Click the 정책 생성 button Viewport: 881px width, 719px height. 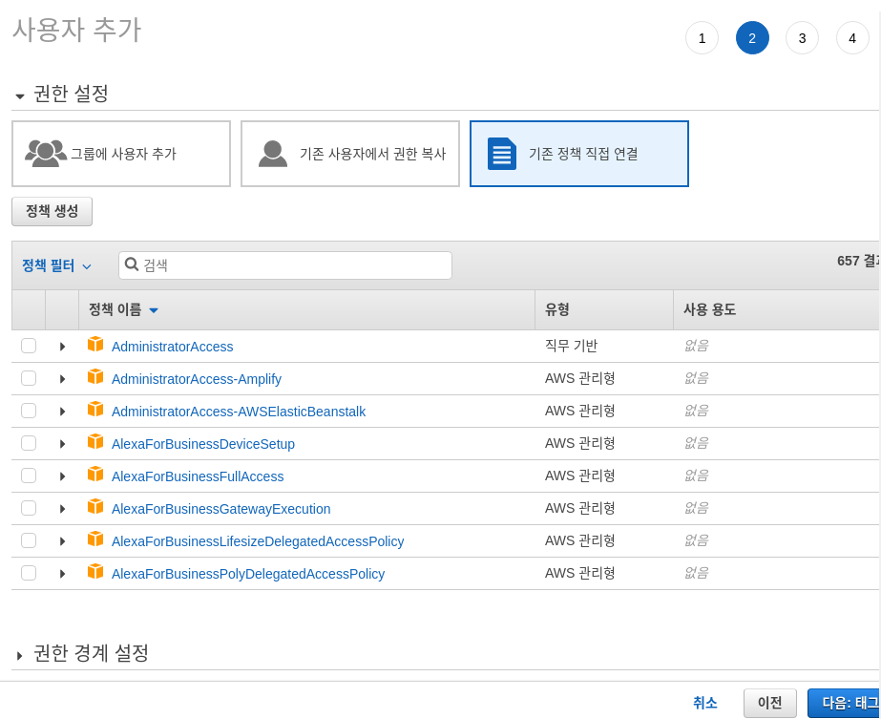pos(52,211)
